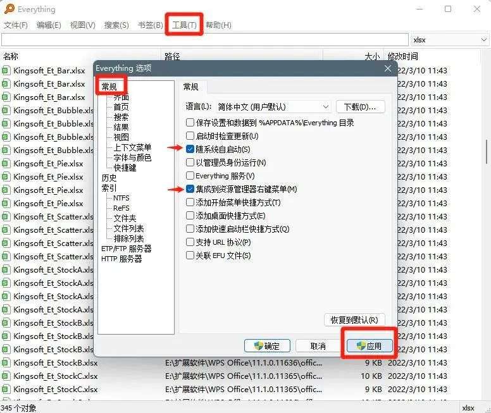Select 文件夹 in the options tree
The height and width of the screenshot is (413, 491).
tap(125, 218)
